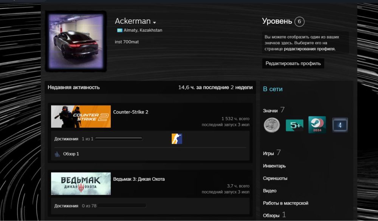The height and width of the screenshot is (221, 378).
Task: Open the 'Видео' videos link
Action: click(x=270, y=191)
